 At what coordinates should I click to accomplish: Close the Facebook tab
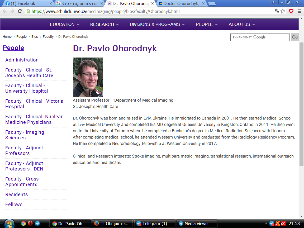click(51, 3)
